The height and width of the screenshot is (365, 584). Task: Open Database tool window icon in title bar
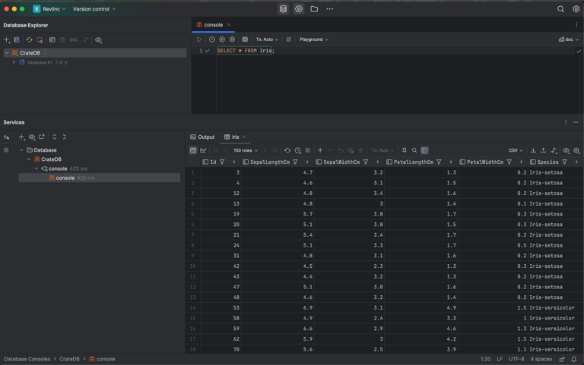point(283,9)
